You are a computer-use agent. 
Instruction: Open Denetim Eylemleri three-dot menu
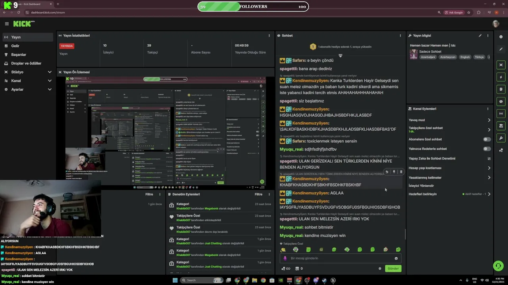coord(269,194)
